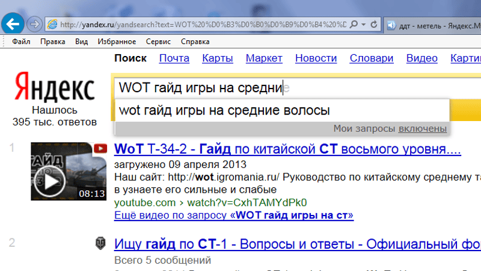
Task: Open the 'WoT T-34-2 - Гайд' result title
Action: pyautogui.click(x=287, y=149)
